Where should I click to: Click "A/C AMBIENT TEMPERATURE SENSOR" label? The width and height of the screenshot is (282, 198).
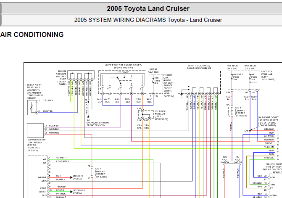pos(35,91)
